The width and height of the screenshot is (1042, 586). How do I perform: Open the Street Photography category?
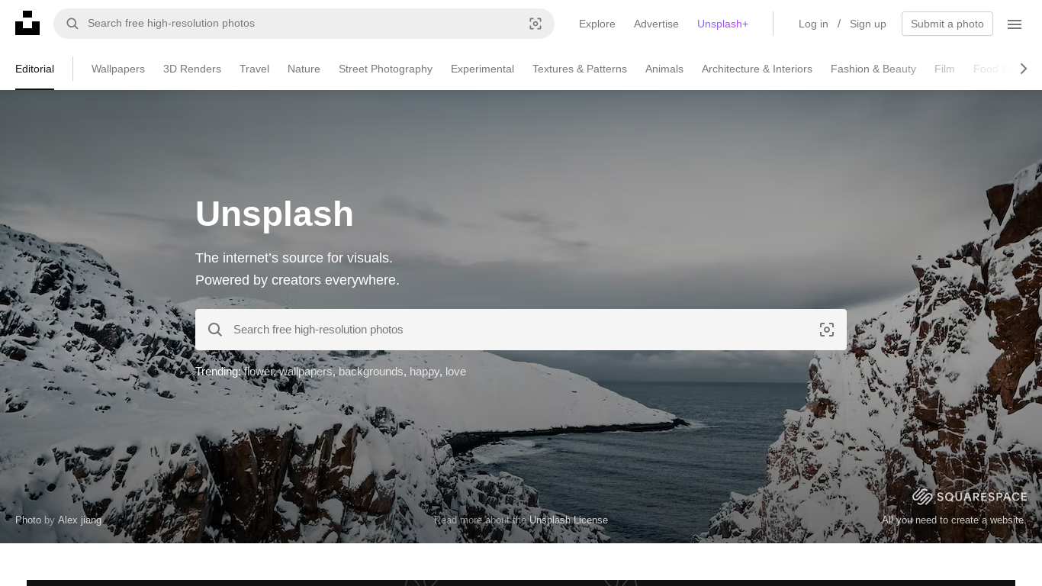[385, 69]
